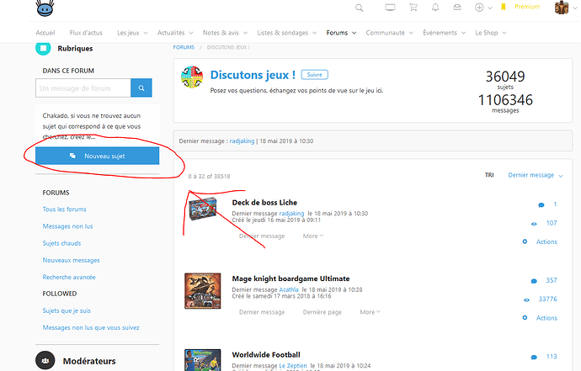Open Actions for Deck de boss Liche
Screen dimensions: 581x371
[x=541, y=241]
